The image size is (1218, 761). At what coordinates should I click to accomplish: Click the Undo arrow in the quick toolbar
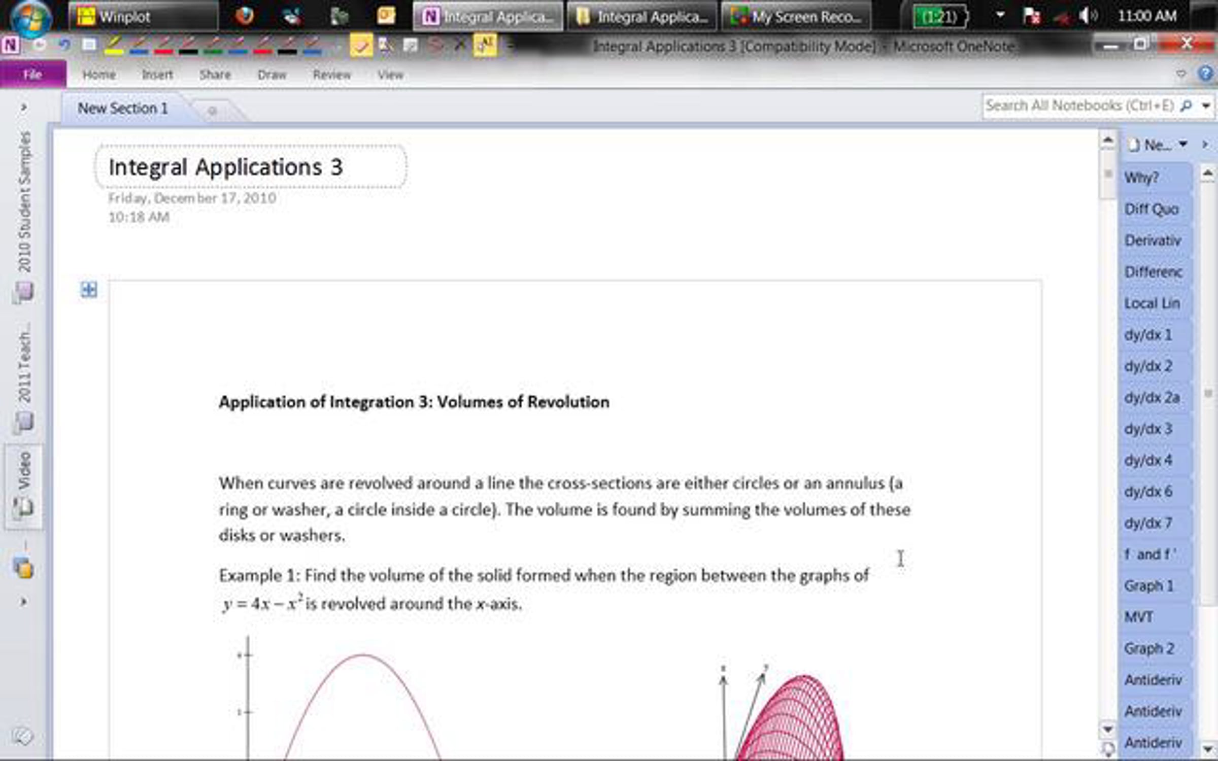(64, 45)
